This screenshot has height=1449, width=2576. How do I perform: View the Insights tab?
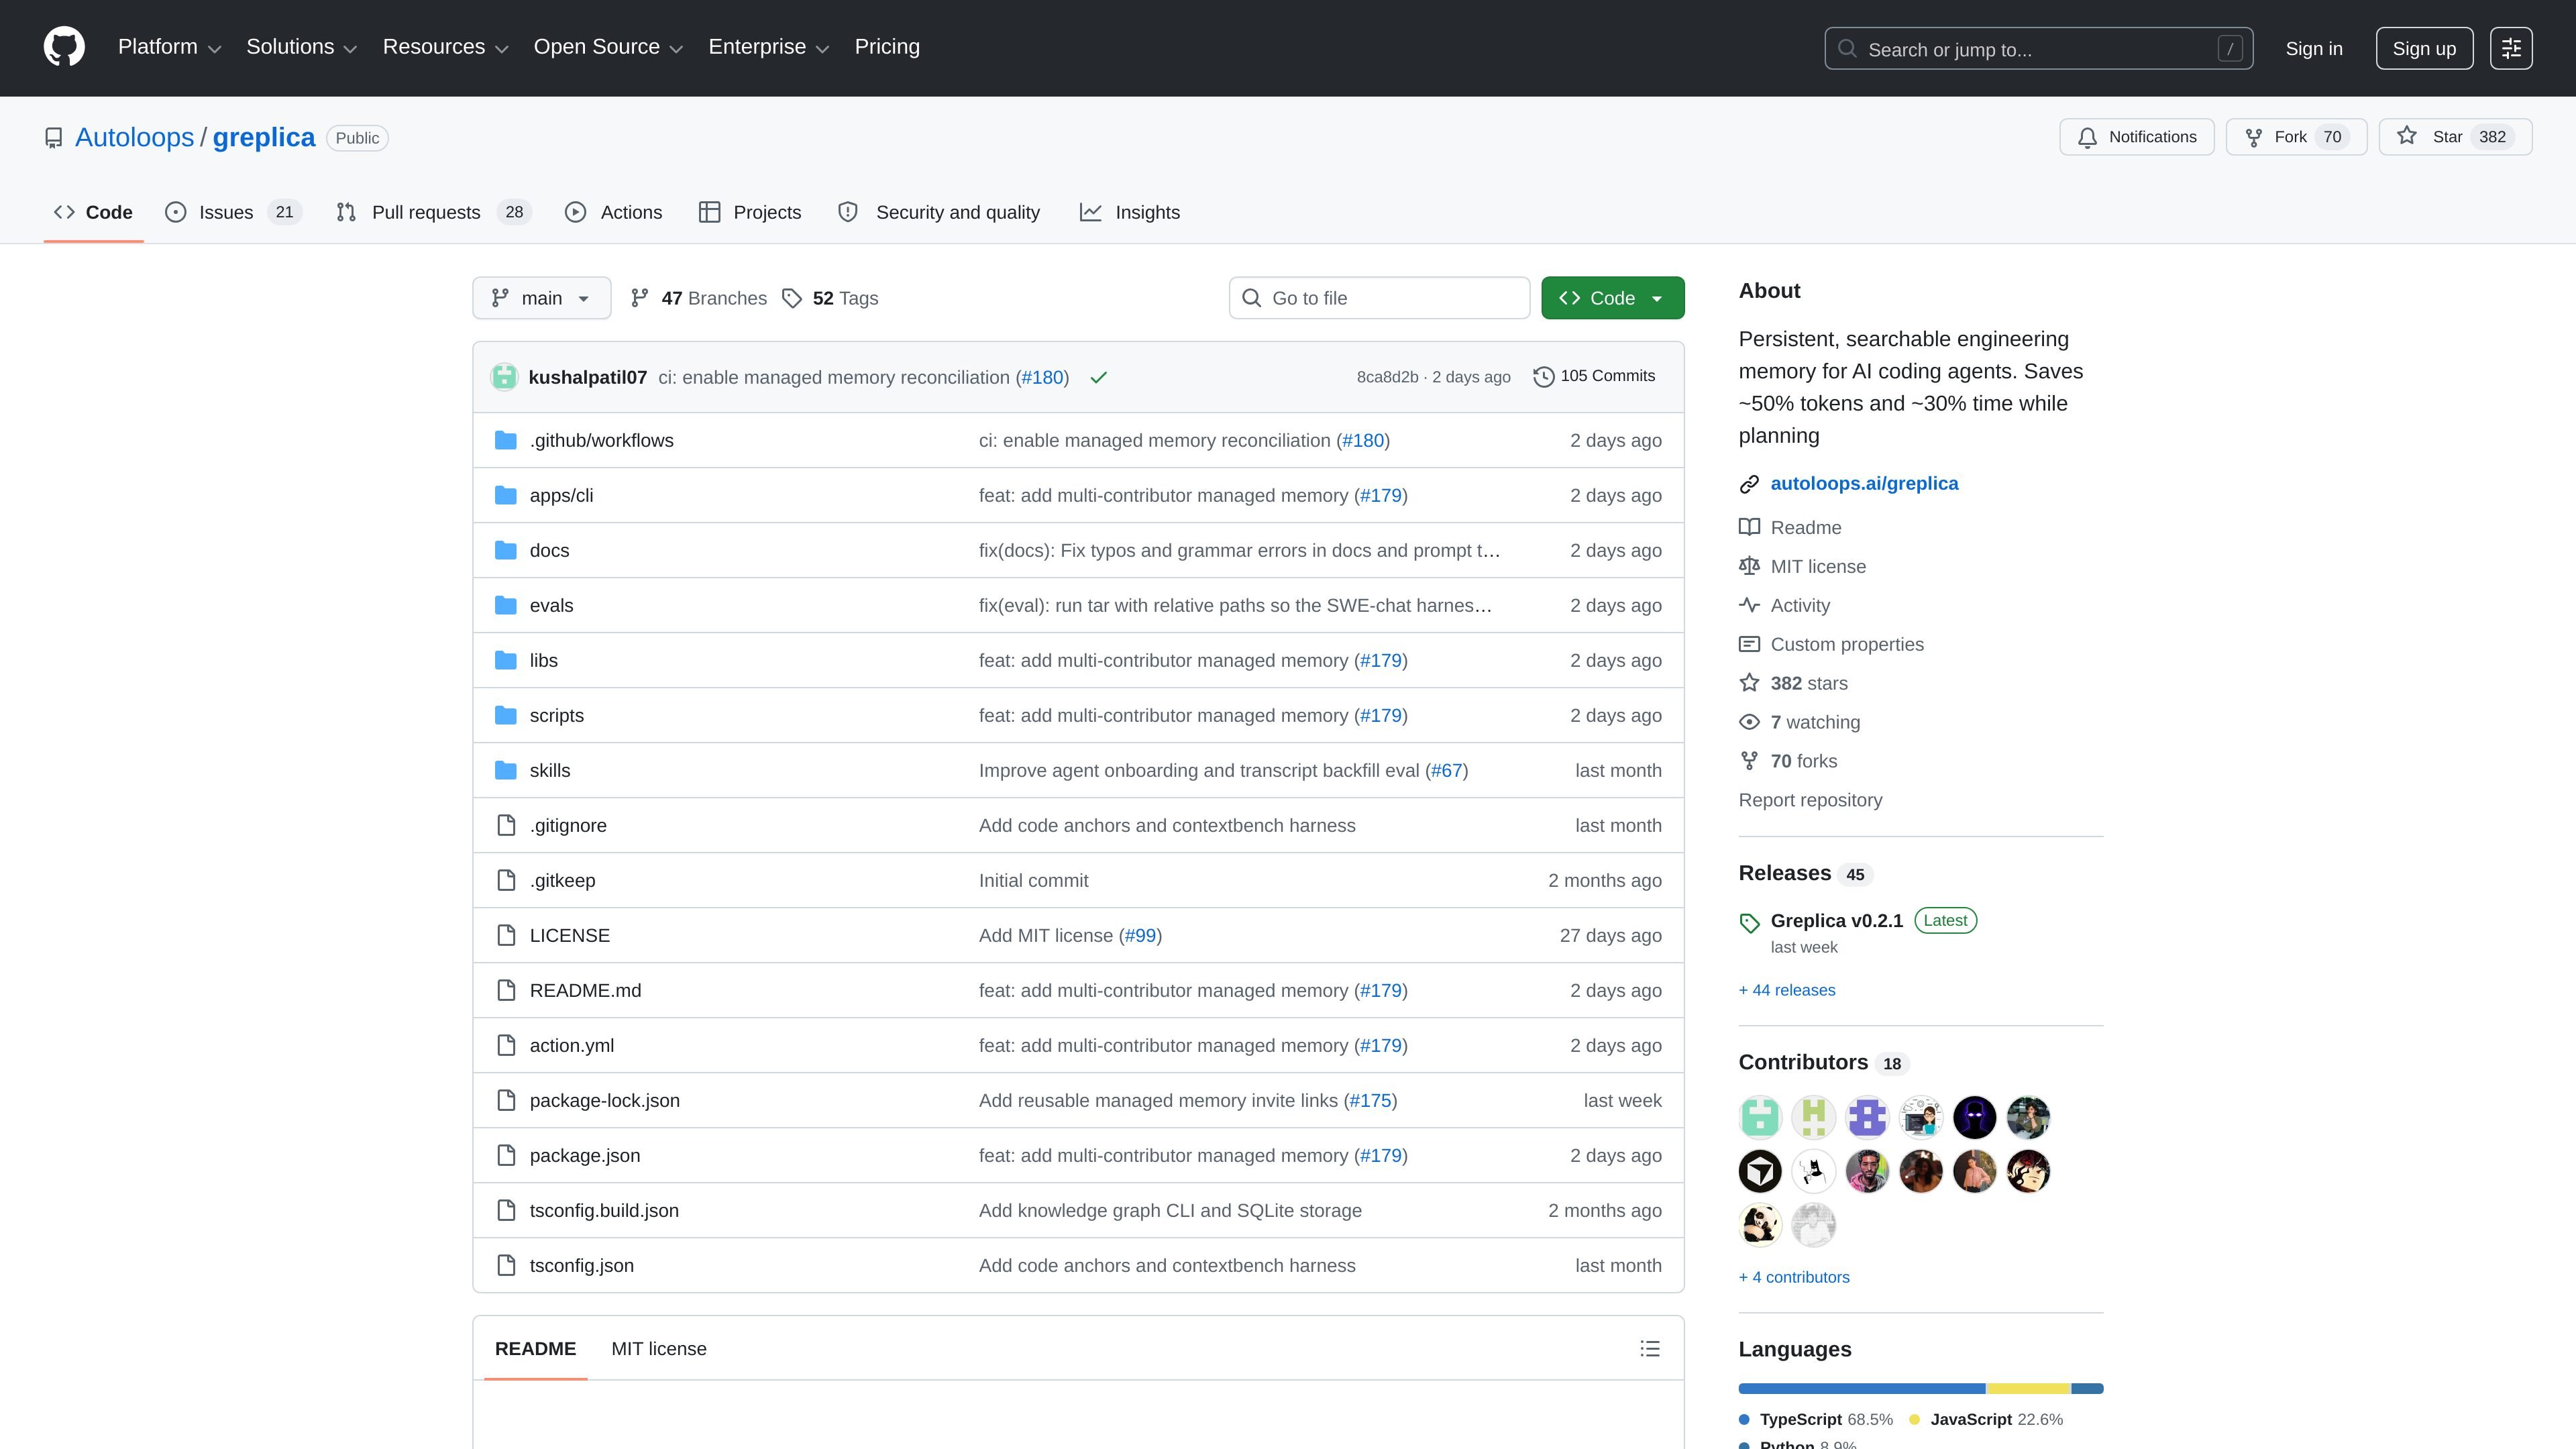pos(1130,212)
